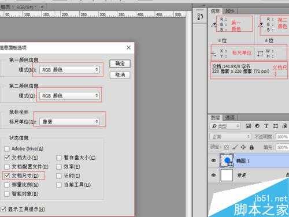This screenshot has width=289, height=217.
Task: Switch to the 属性 tab
Action: pos(230,11)
